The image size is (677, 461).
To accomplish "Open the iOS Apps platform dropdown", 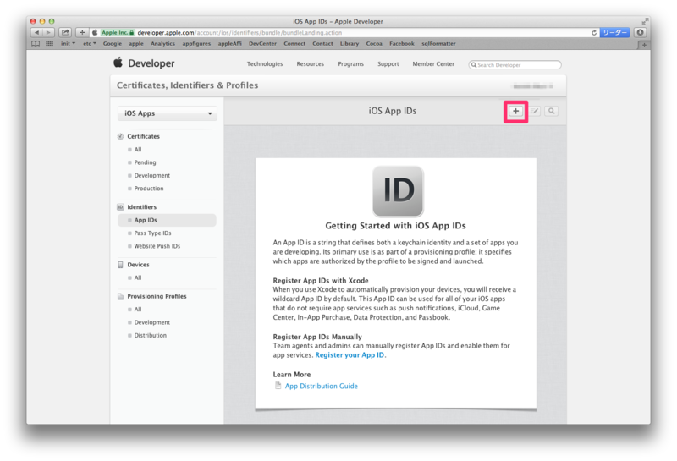I will pos(168,113).
